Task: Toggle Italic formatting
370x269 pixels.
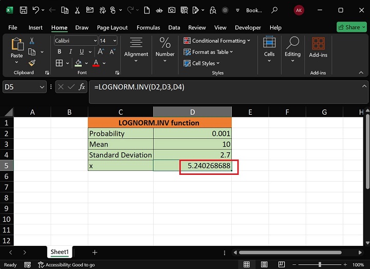Action: click(70, 51)
